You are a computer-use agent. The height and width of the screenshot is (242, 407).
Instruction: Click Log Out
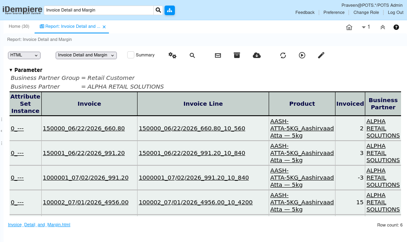pos(395,12)
